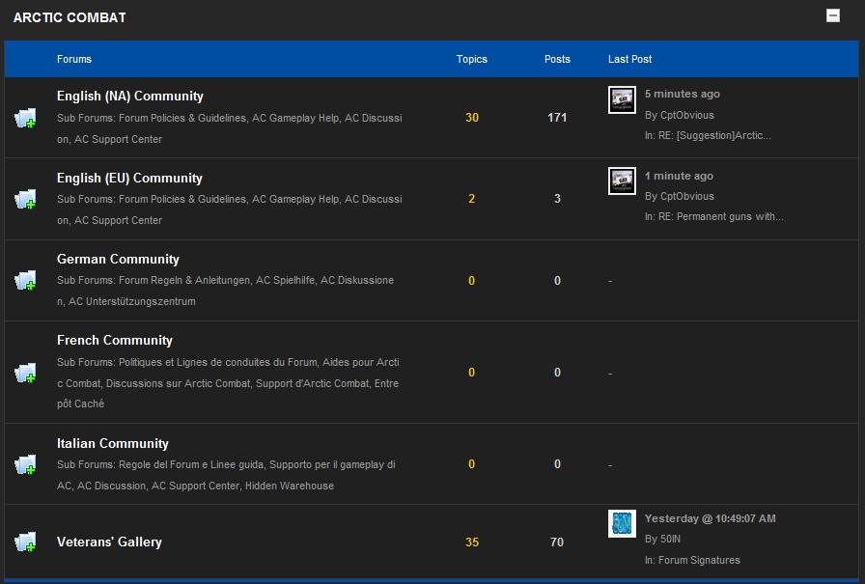Click the Last Post column header
The image size is (865, 584).
(630, 59)
